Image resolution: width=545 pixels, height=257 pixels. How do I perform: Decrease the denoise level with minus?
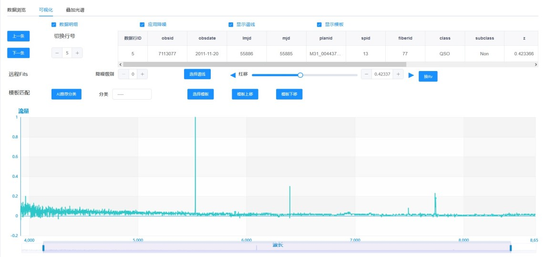tap(123, 74)
